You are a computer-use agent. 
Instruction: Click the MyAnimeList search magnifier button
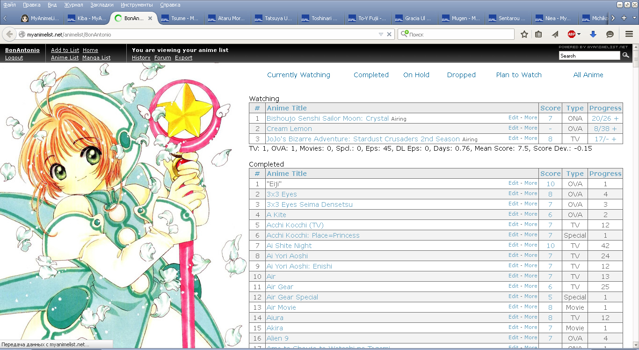coord(625,56)
